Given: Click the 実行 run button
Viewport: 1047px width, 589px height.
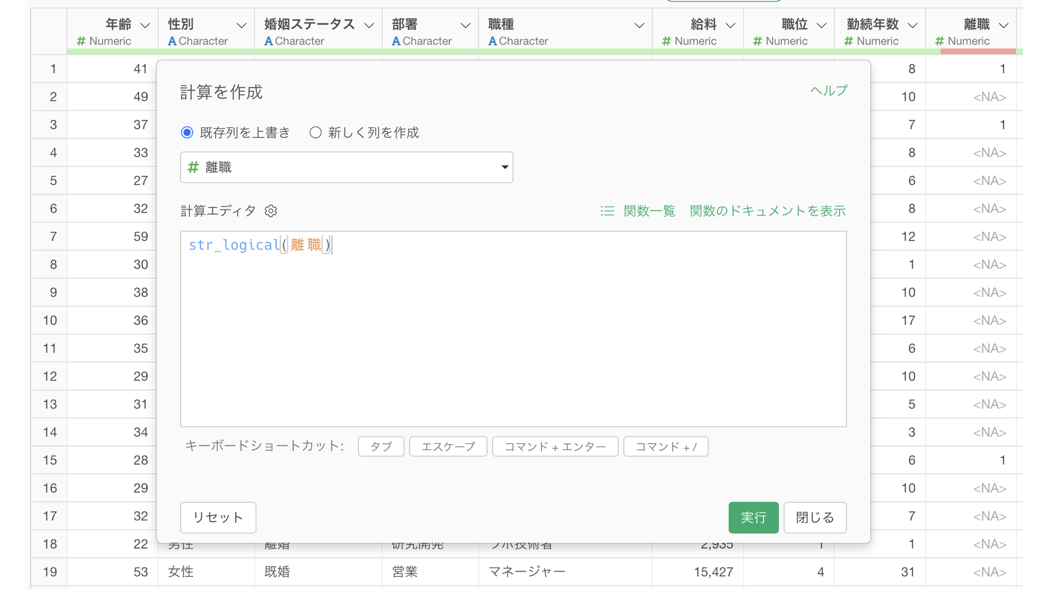Looking at the screenshot, I should tap(753, 517).
